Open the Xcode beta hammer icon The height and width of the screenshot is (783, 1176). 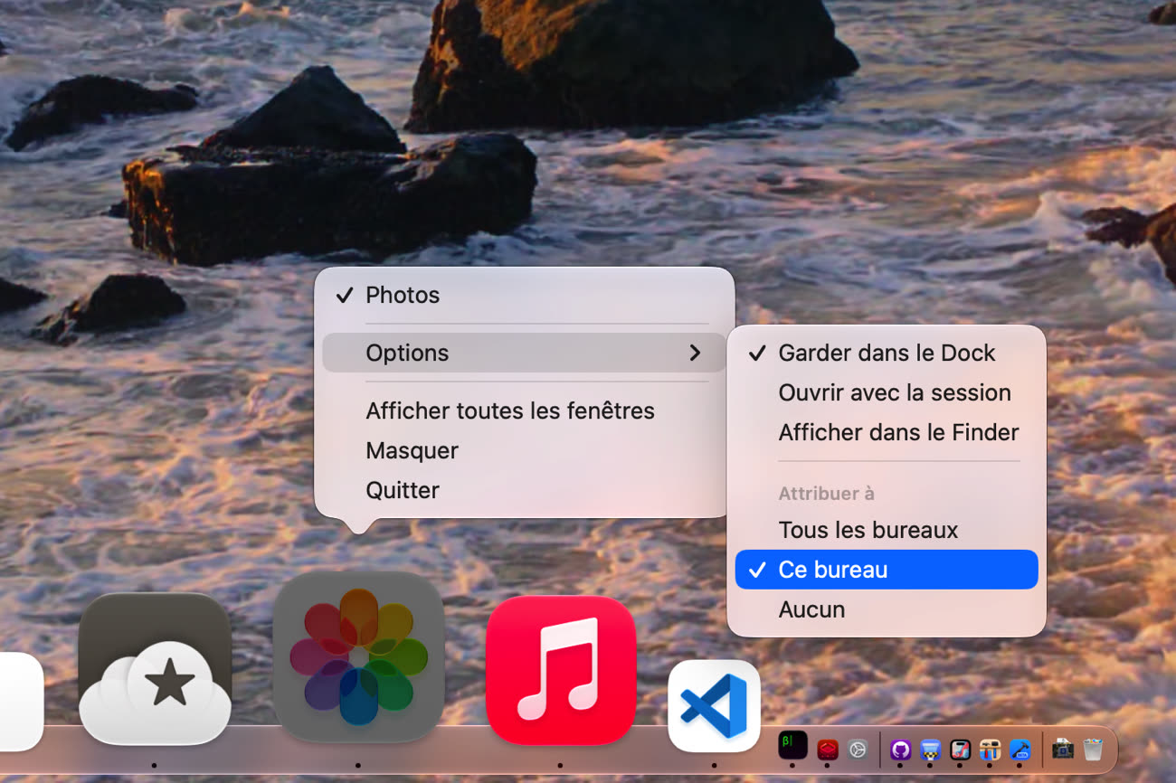coord(1020,750)
